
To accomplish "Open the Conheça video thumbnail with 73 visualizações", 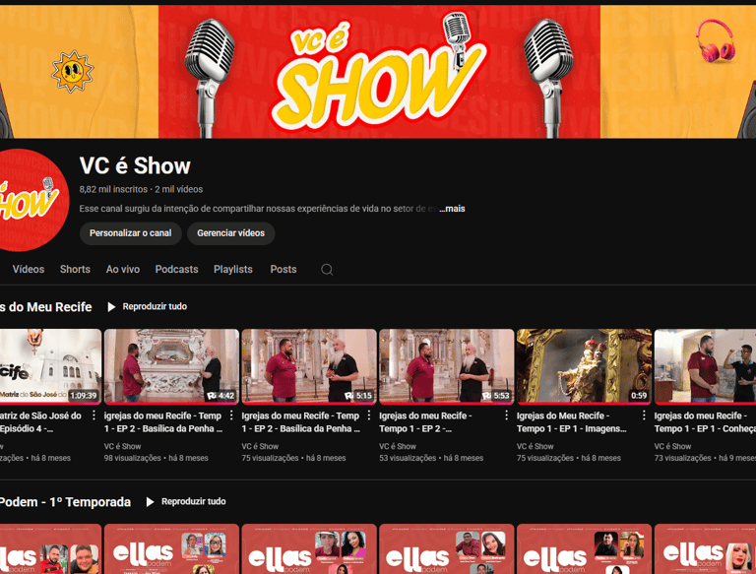I will pyautogui.click(x=705, y=366).
